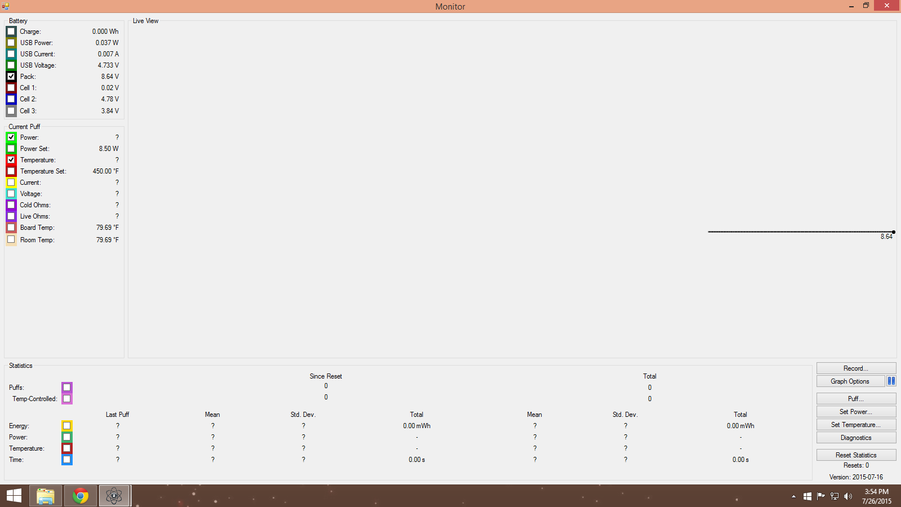Open the Action Center flag icon
Screen dimensions: 901x507
pyautogui.click(x=820, y=496)
